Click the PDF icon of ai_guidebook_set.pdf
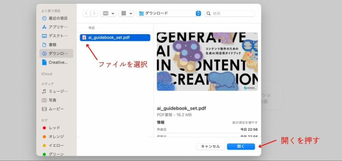This screenshot has height=161, width=342. (x=84, y=37)
